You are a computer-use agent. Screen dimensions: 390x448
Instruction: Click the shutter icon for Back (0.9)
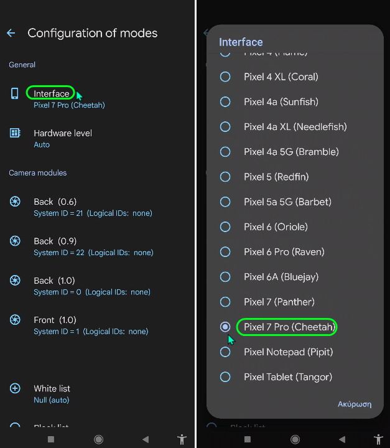click(15, 241)
